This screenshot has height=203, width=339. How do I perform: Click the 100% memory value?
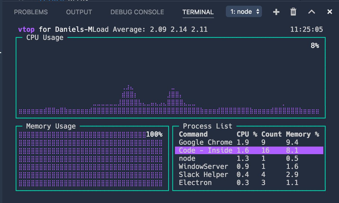point(154,134)
